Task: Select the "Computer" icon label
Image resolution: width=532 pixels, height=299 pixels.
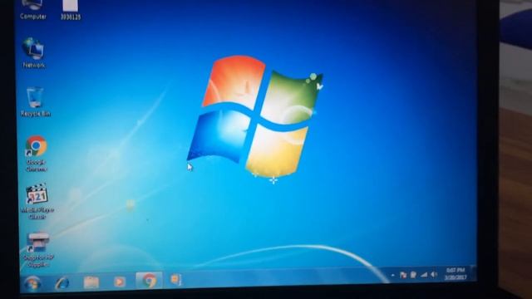Action: pos(33,17)
